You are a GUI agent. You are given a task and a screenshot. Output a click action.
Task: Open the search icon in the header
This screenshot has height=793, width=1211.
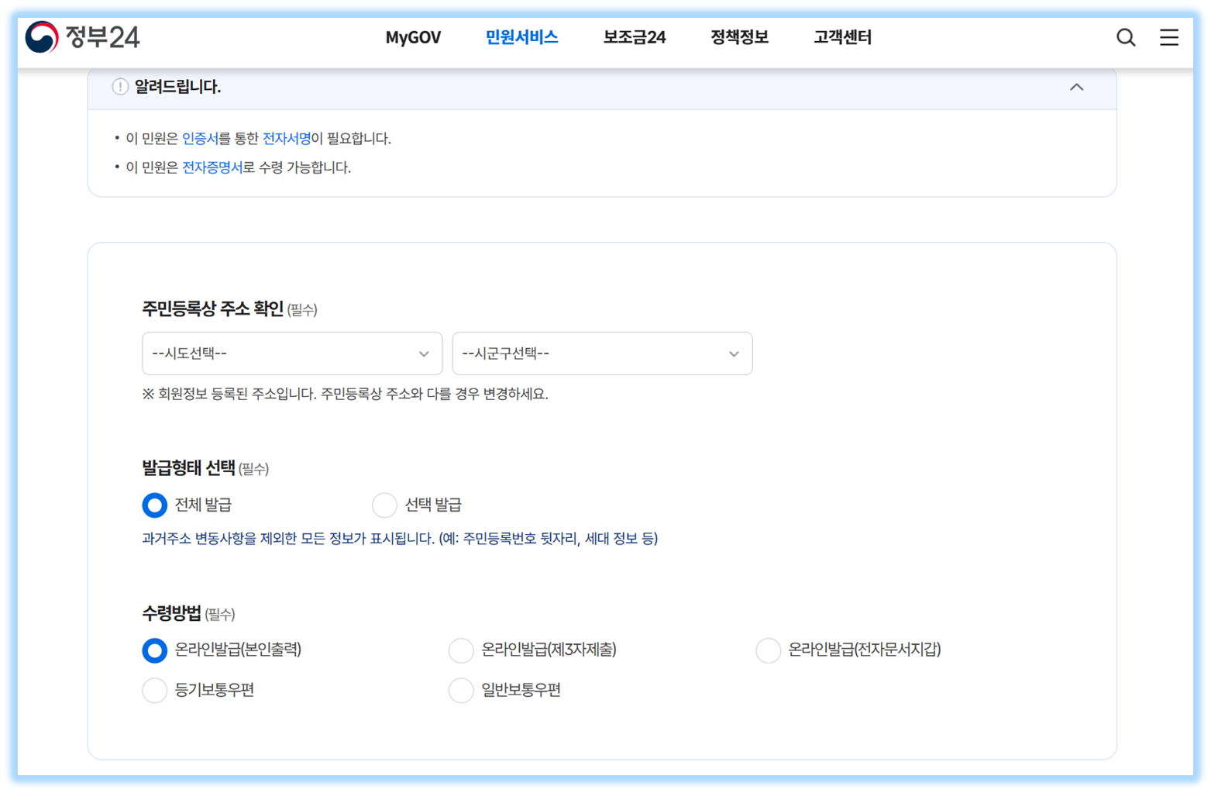(1125, 37)
